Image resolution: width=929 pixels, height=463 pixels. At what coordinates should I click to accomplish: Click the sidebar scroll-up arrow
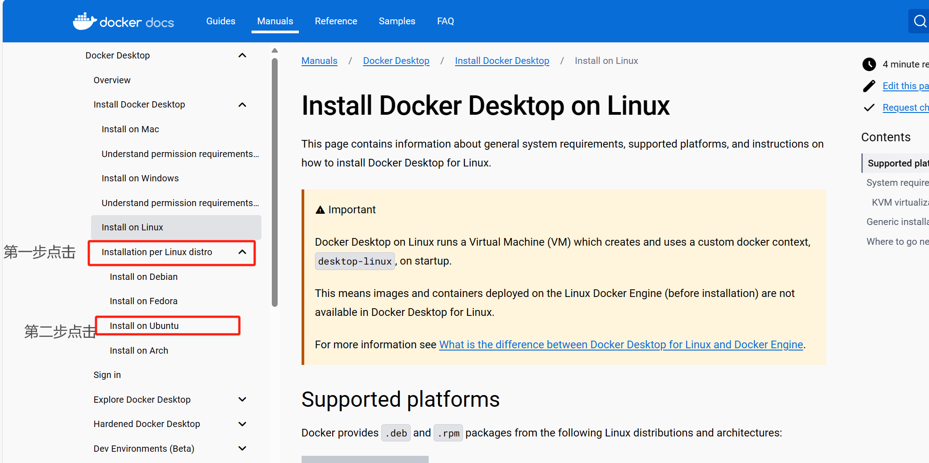pos(275,50)
